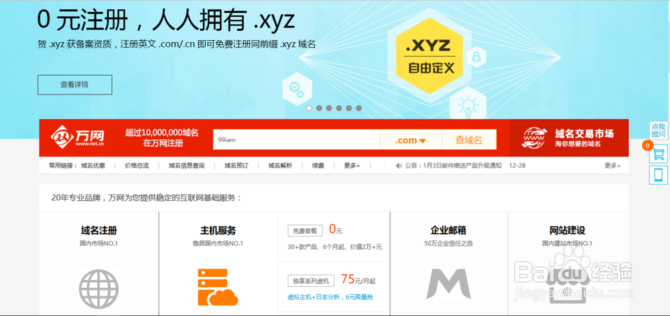670x316 pixels.
Task: Click the 75元/月起 price text
Action: (358, 280)
